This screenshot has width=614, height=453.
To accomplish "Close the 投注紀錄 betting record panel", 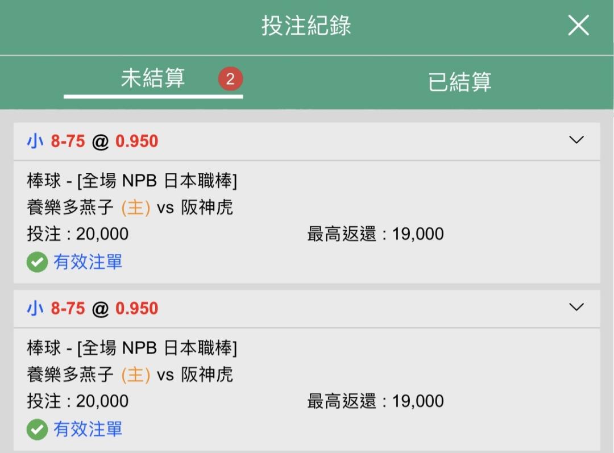I will [578, 26].
